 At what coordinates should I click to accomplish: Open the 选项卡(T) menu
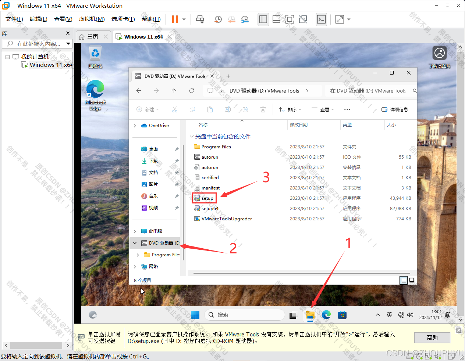click(123, 19)
